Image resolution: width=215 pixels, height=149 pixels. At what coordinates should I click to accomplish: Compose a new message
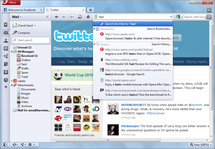[21, 33]
